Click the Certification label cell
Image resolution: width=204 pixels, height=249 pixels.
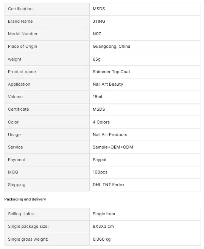pos(47,9)
